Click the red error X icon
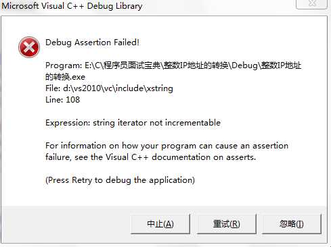 pos(29,47)
